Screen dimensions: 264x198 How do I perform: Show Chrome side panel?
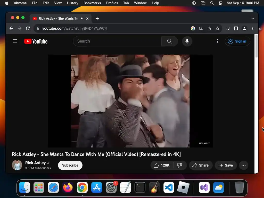point(236,28)
